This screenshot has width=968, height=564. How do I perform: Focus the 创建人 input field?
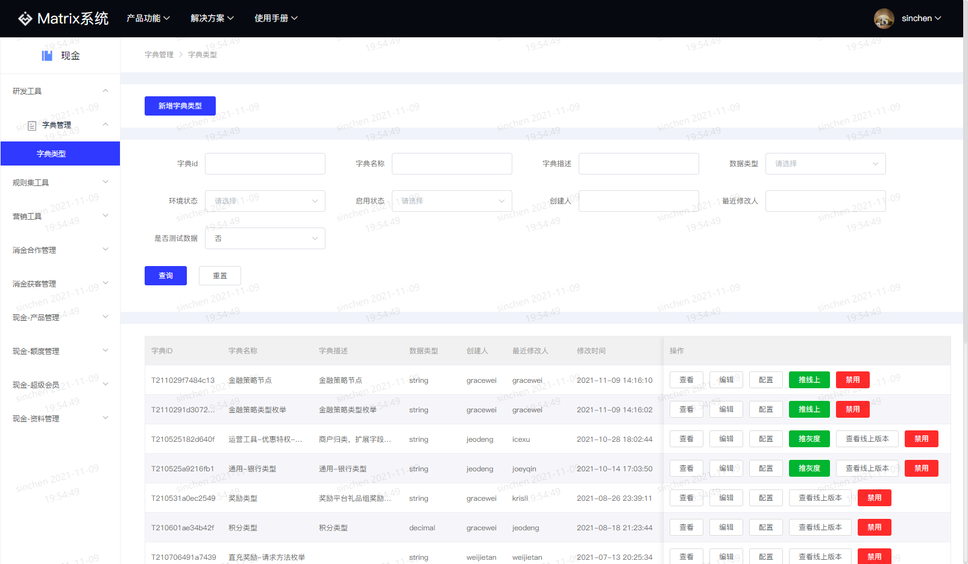[639, 201]
